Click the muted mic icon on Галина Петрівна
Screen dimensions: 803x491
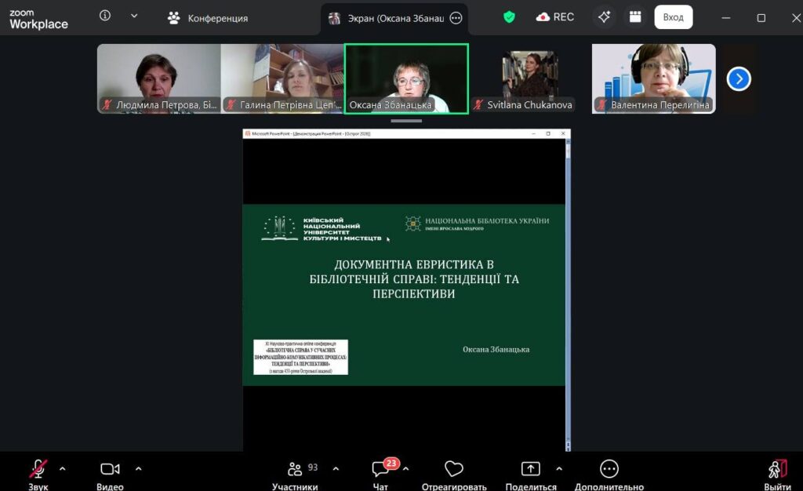click(231, 105)
